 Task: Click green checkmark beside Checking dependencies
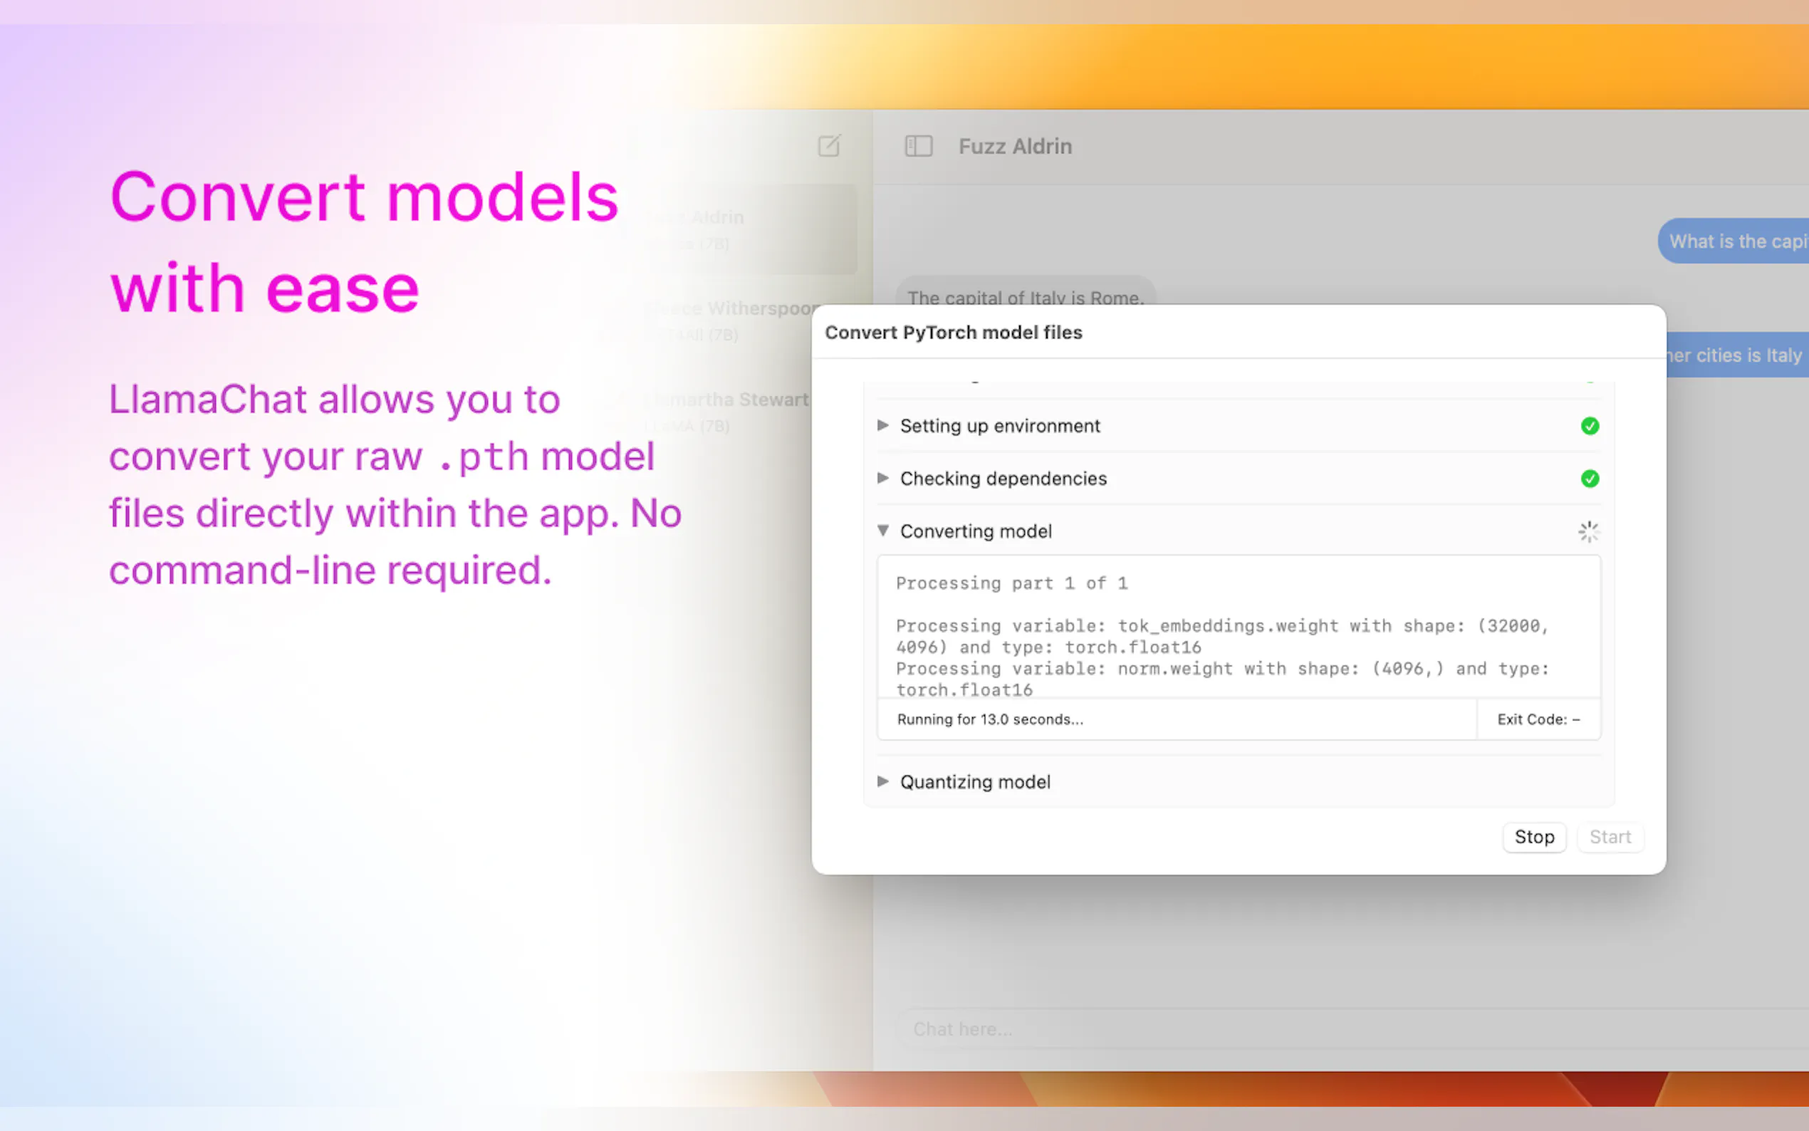coord(1589,479)
